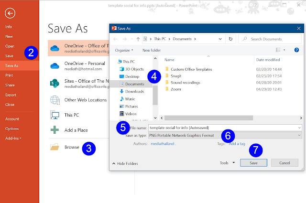Image resolution: width=306 pixels, height=203 pixels.
Task: Open the Organize menu
Action: tap(124, 50)
